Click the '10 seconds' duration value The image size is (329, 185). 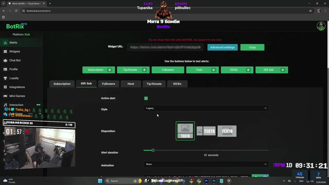(211, 155)
